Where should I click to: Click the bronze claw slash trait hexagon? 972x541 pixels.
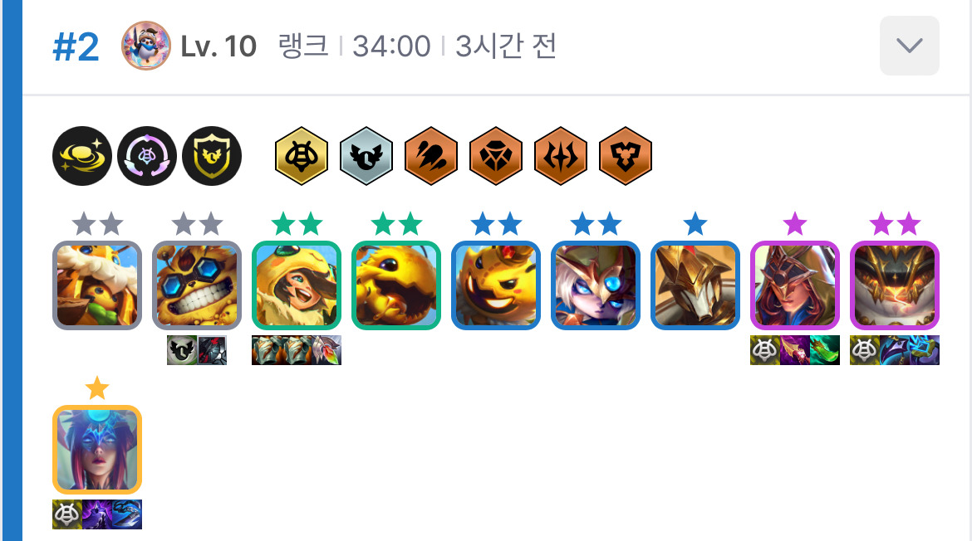pyautogui.click(x=431, y=156)
